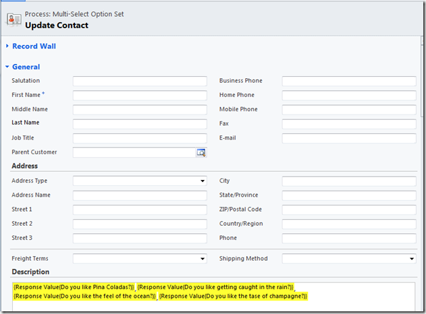
Task: Focus the Last Name field
Action: pos(140,124)
